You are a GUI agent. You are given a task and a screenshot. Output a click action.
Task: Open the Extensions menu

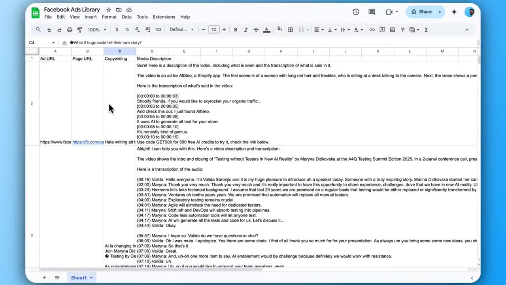coord(164,17)
